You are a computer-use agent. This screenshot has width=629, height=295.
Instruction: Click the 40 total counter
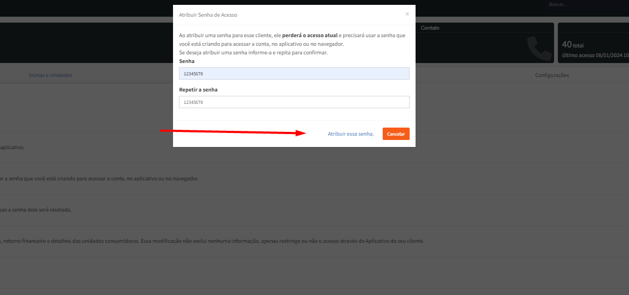[x=572, y=45]
